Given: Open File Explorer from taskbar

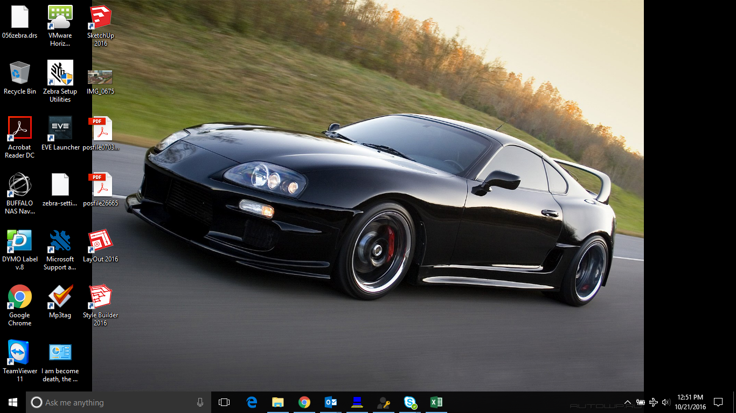Looking at the screenshot, I should click(x=277, y=402).
